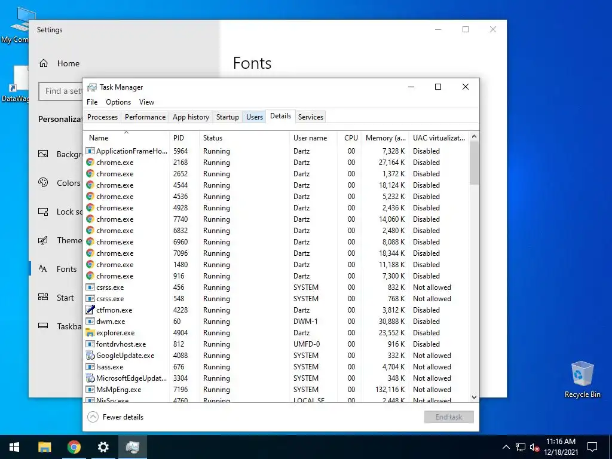Select PID 4088 cell
The image size is (612, 459).
click(x=180, y=355)
